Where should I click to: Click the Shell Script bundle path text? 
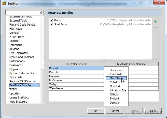[x=126, y=24]
